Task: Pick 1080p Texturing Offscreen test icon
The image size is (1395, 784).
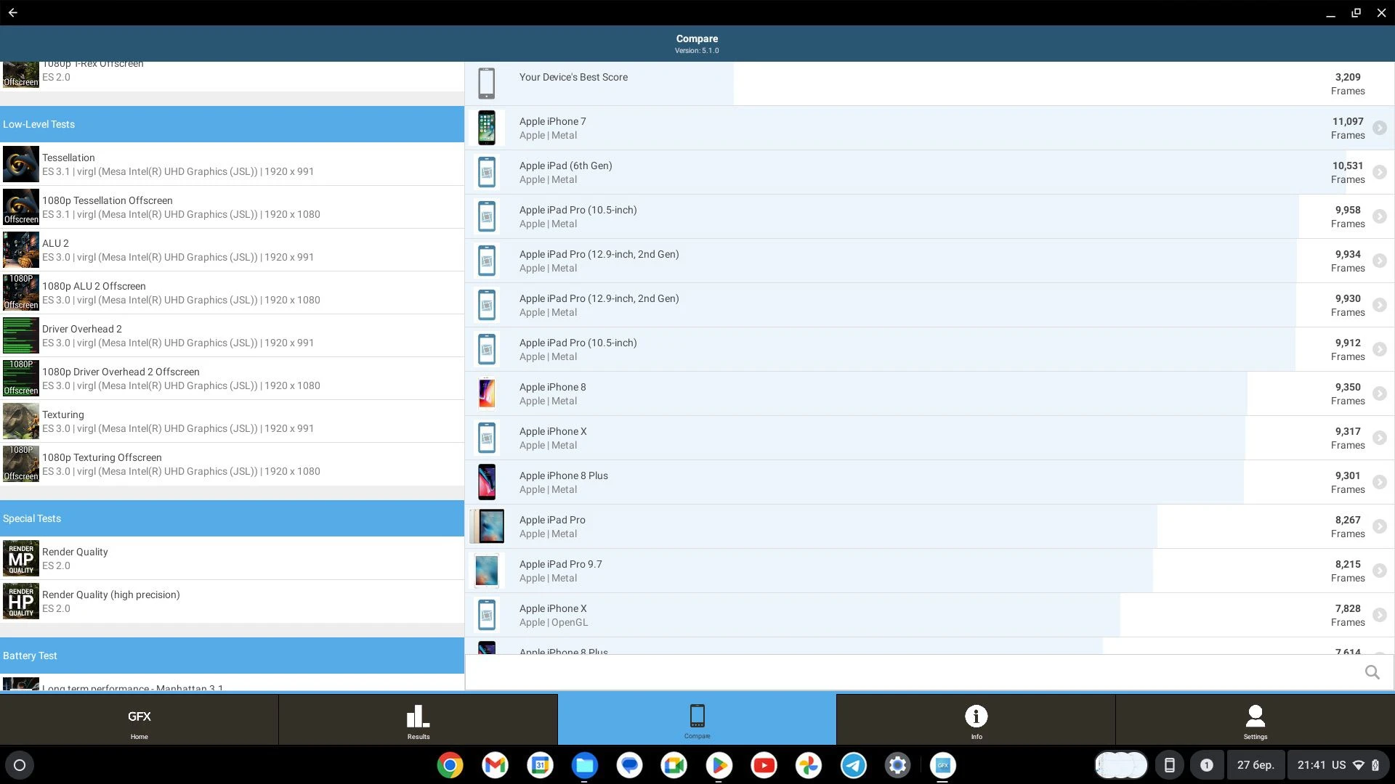Action: click(x=21, y=464)
